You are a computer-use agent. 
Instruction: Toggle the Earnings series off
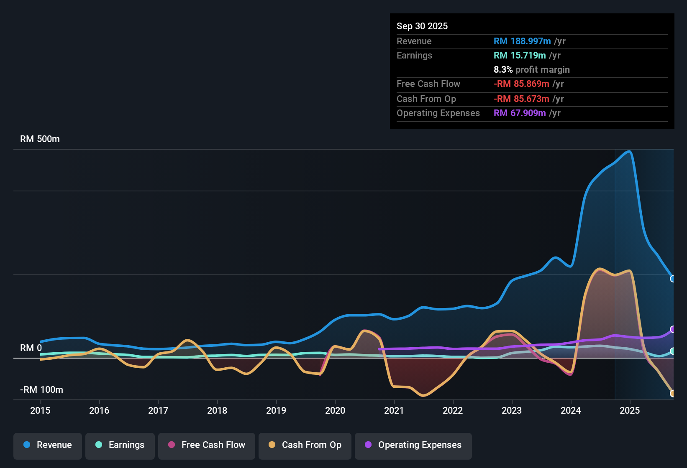[120, 445]
